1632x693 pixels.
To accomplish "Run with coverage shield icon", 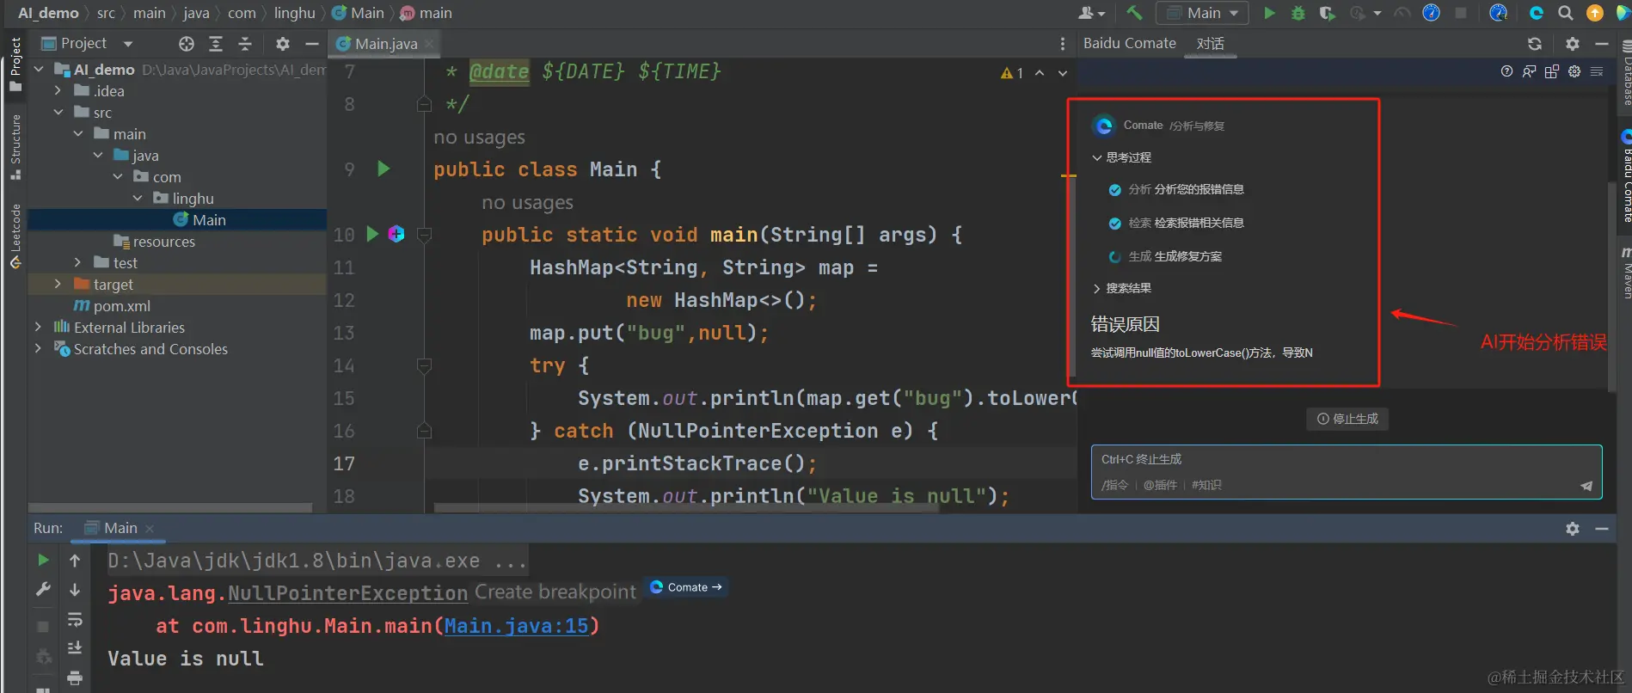I will click(x=1328, y=13).
